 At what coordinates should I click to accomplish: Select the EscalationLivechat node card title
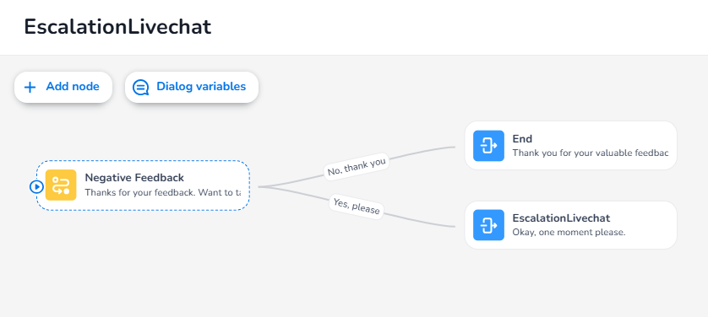[x=561, y=218]
